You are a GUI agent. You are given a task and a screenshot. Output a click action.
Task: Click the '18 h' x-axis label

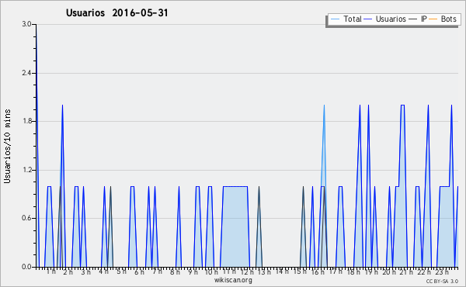pyautogui.click(x=353, y=271)
